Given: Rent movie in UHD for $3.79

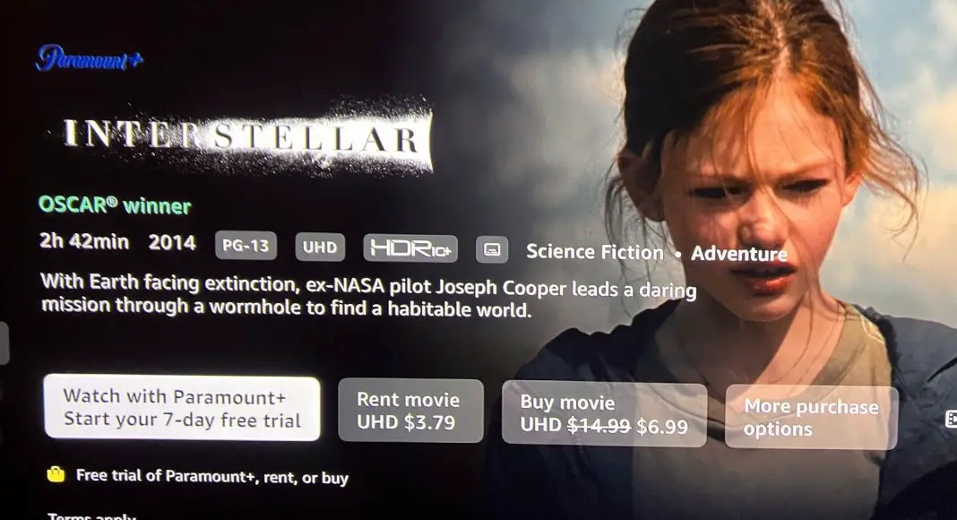Looking at the screenshot, I should (410, 411).
